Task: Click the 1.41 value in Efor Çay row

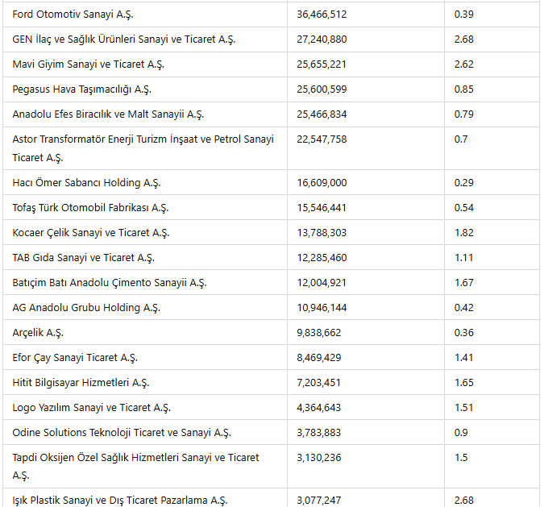Action: pyautogui.click(x=464, y=357)
